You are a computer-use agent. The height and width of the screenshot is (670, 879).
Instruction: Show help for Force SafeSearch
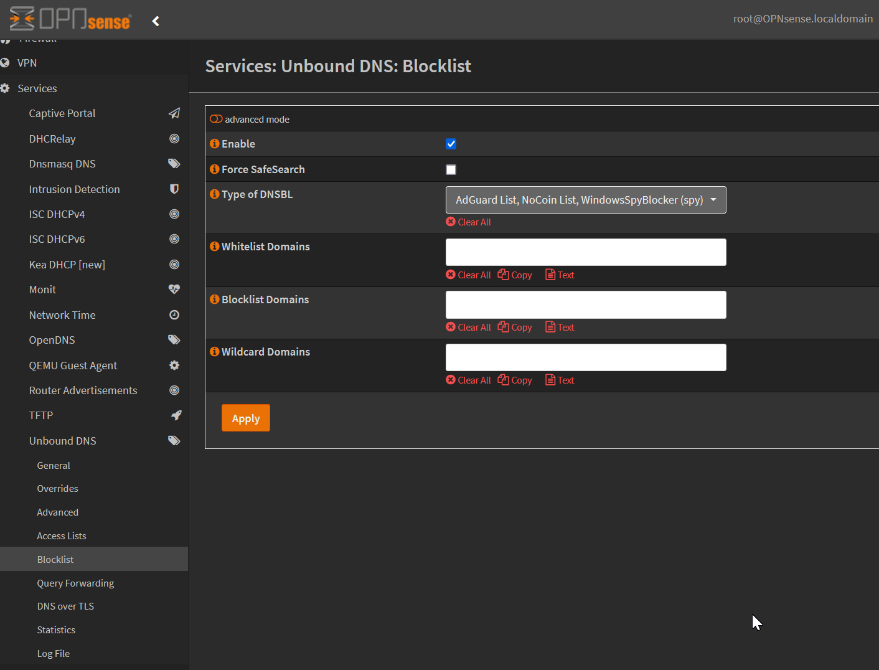coord(215,169)
